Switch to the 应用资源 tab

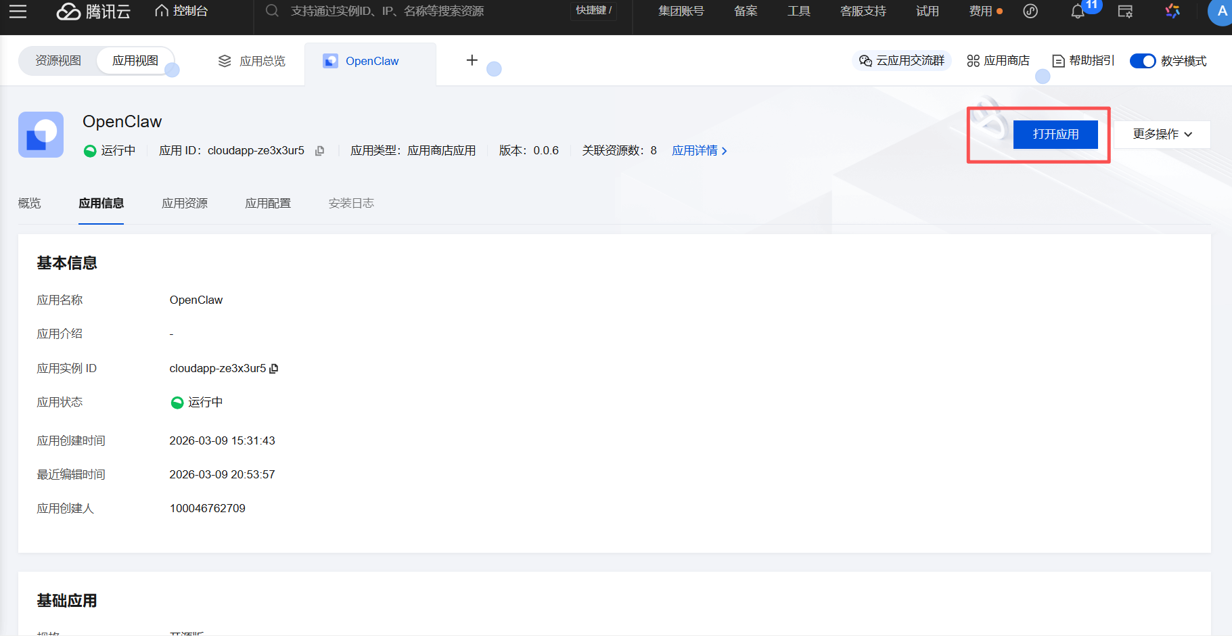185,204
